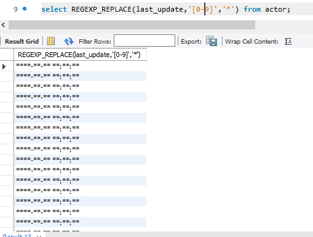This screenshot has height=237, width=313.
Task: Toggle Wrap Cell Content icon
Action: tap(288, 42)
